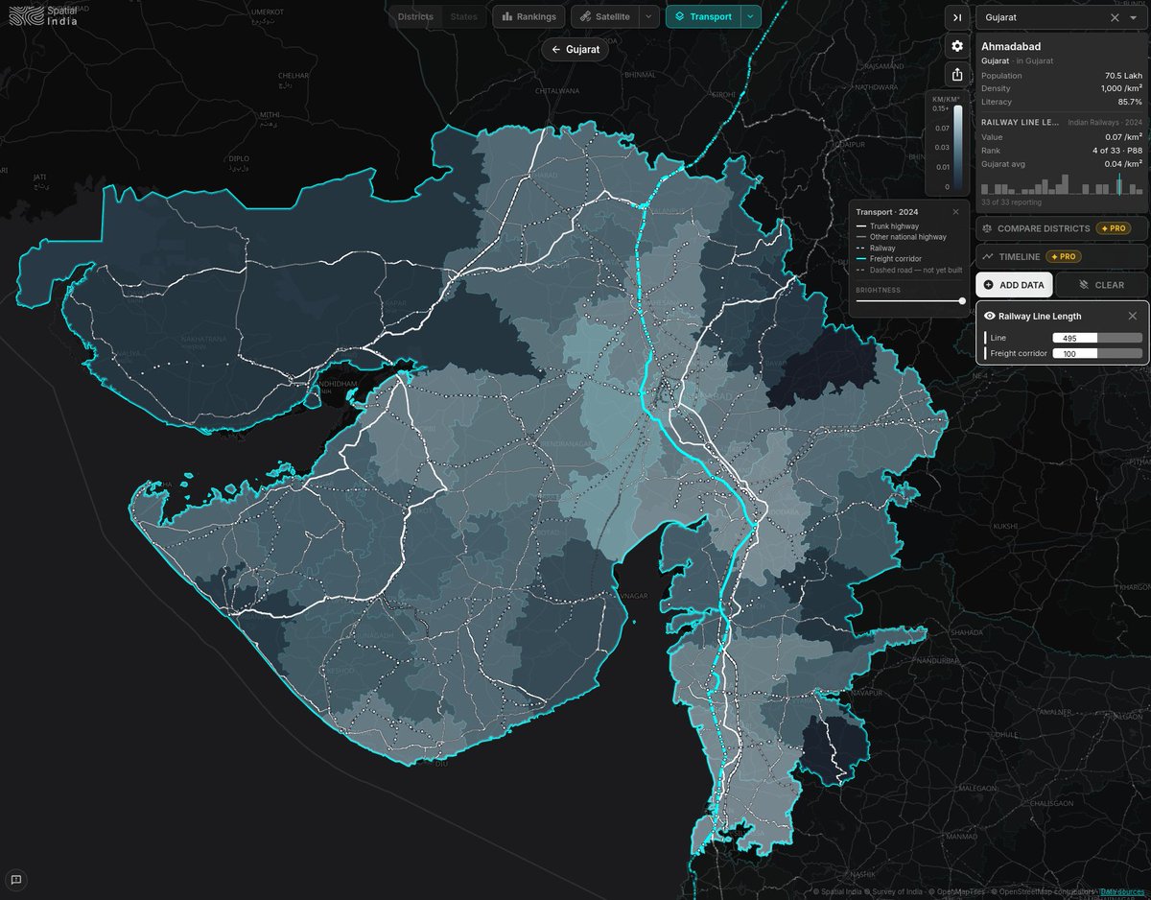Expand the Gujarat region dropdown

click(x=1133, y=17)
